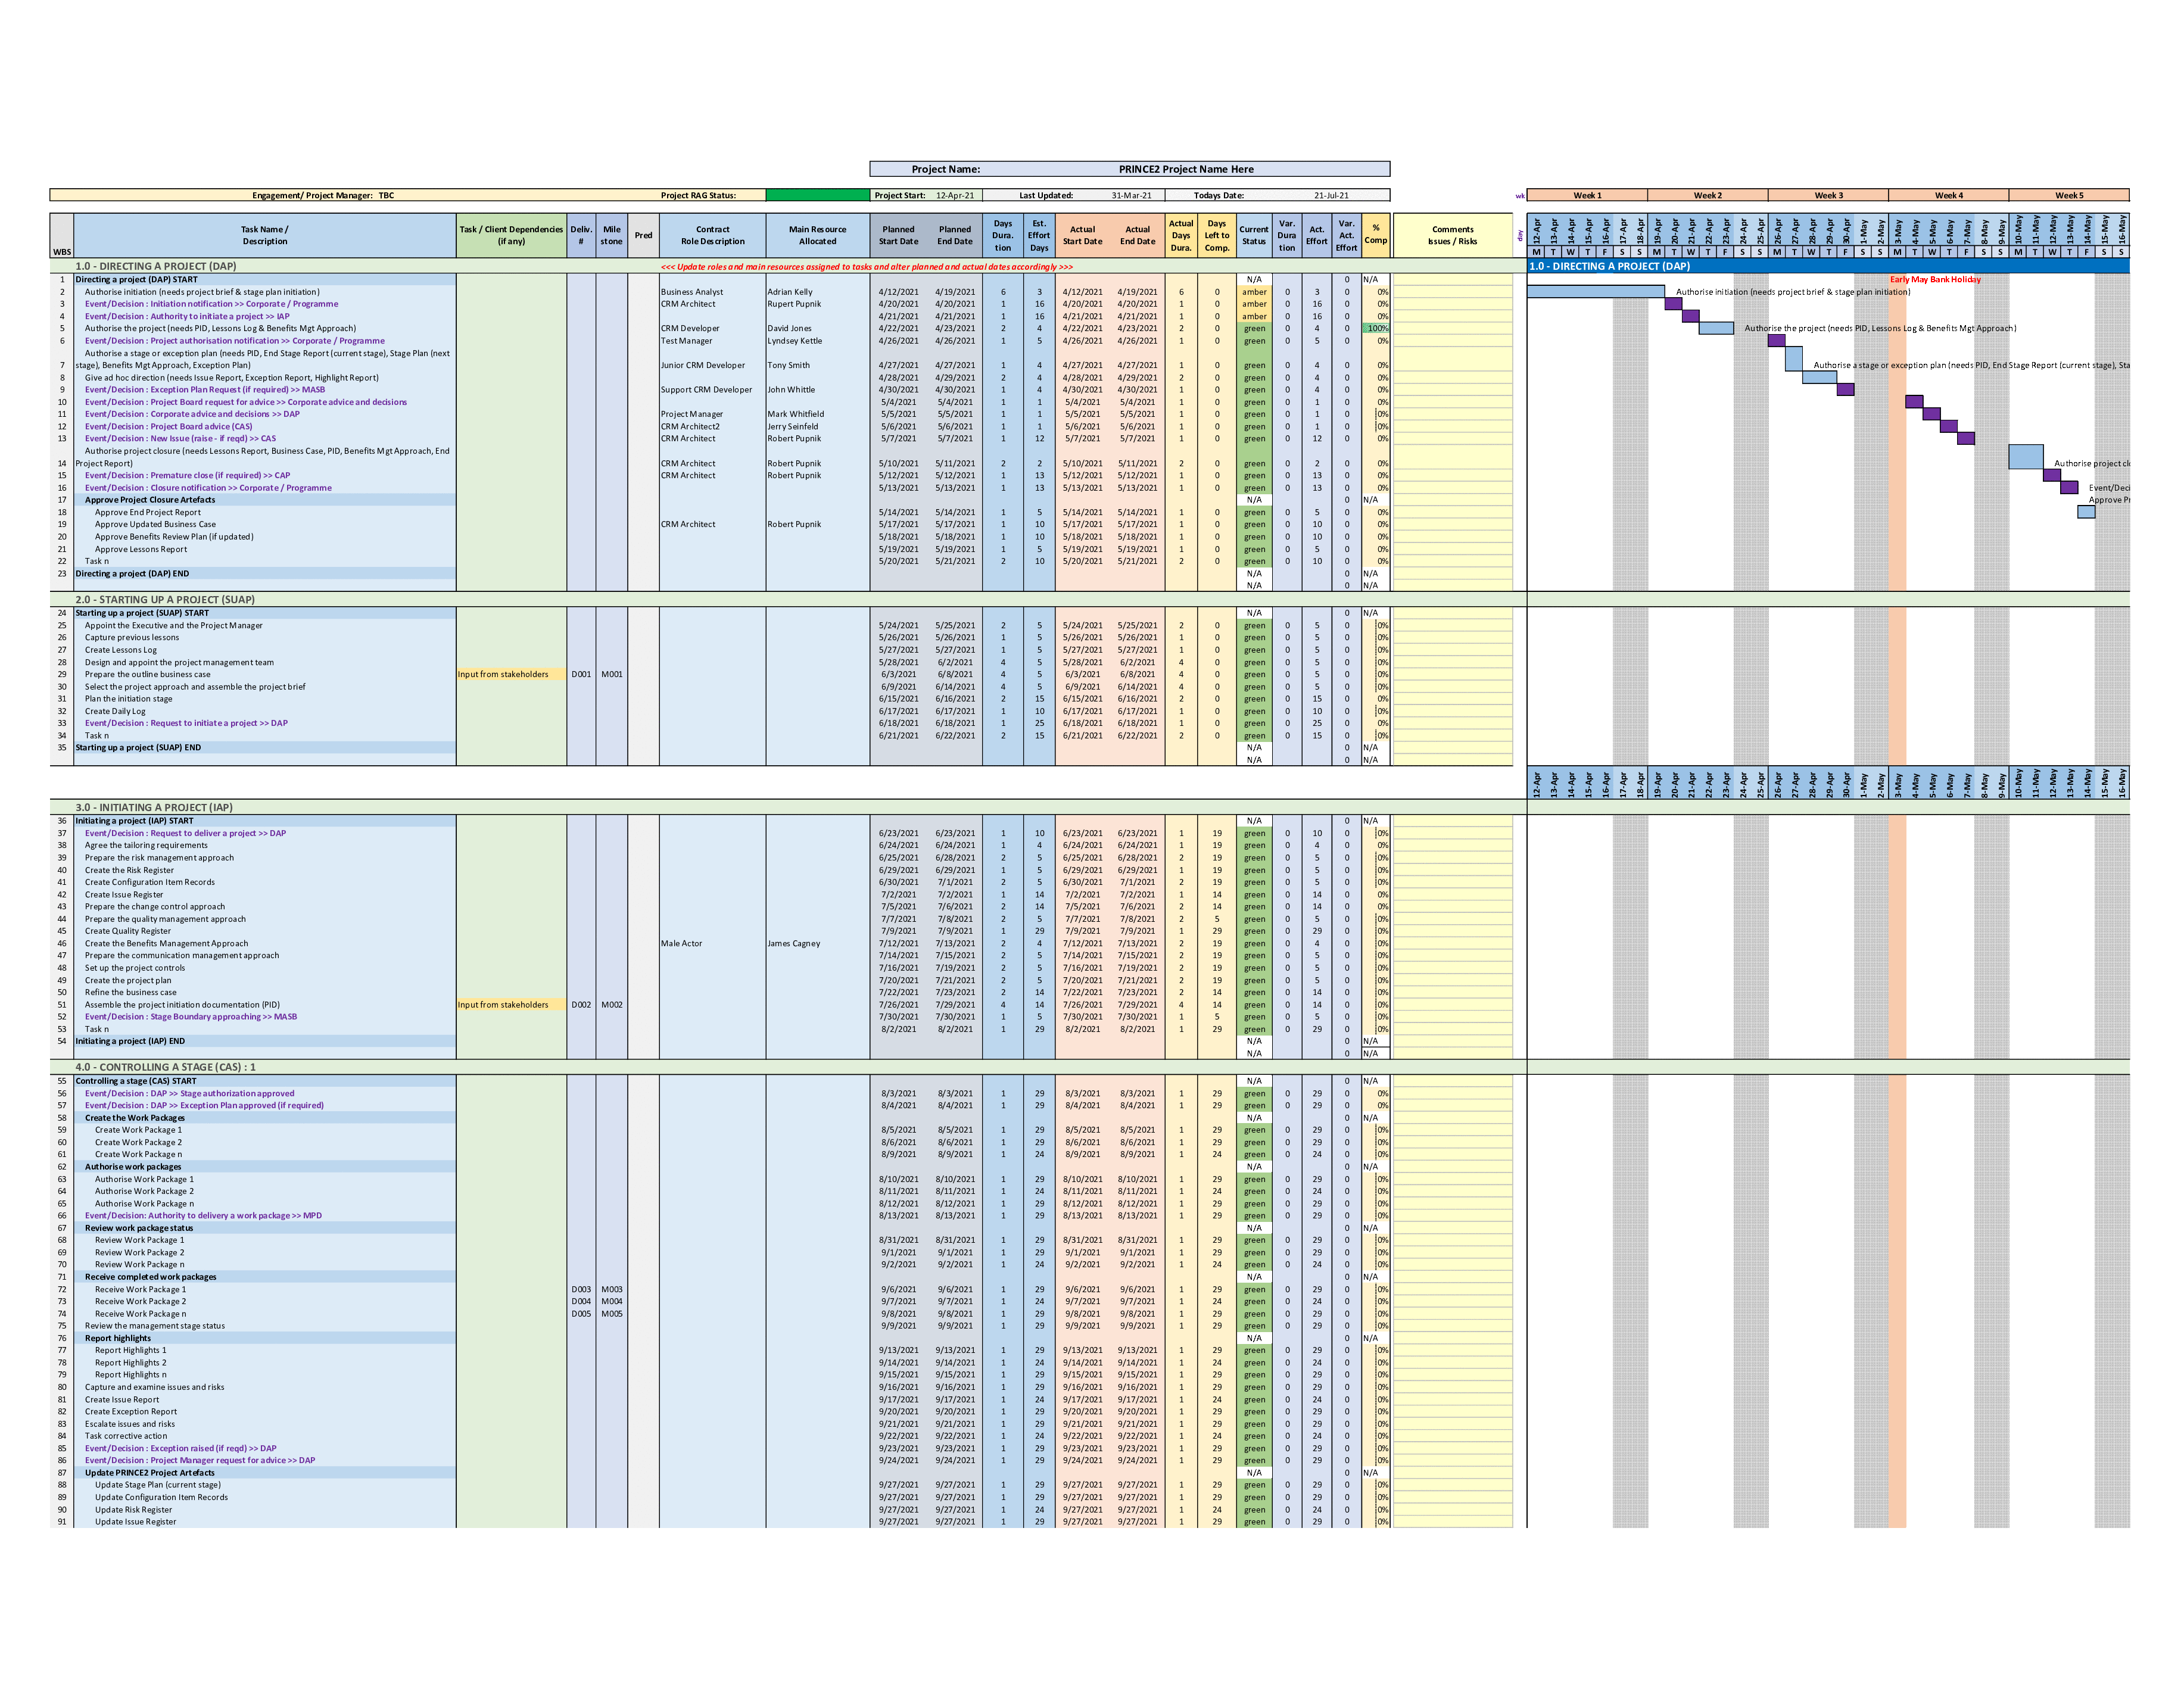This screenshot has height=1687, width=2184.
Task: Click the 'Comments Issues / Risks' column header
Action: click(1452, 235)
